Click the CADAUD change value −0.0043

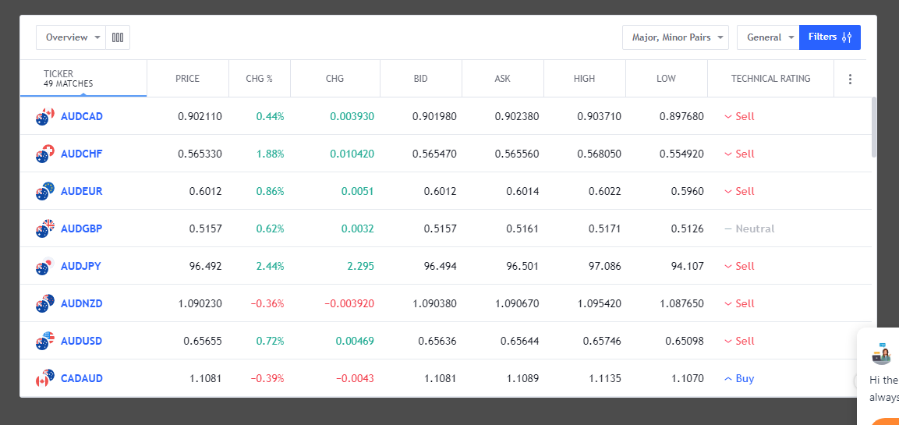point(355,378)
